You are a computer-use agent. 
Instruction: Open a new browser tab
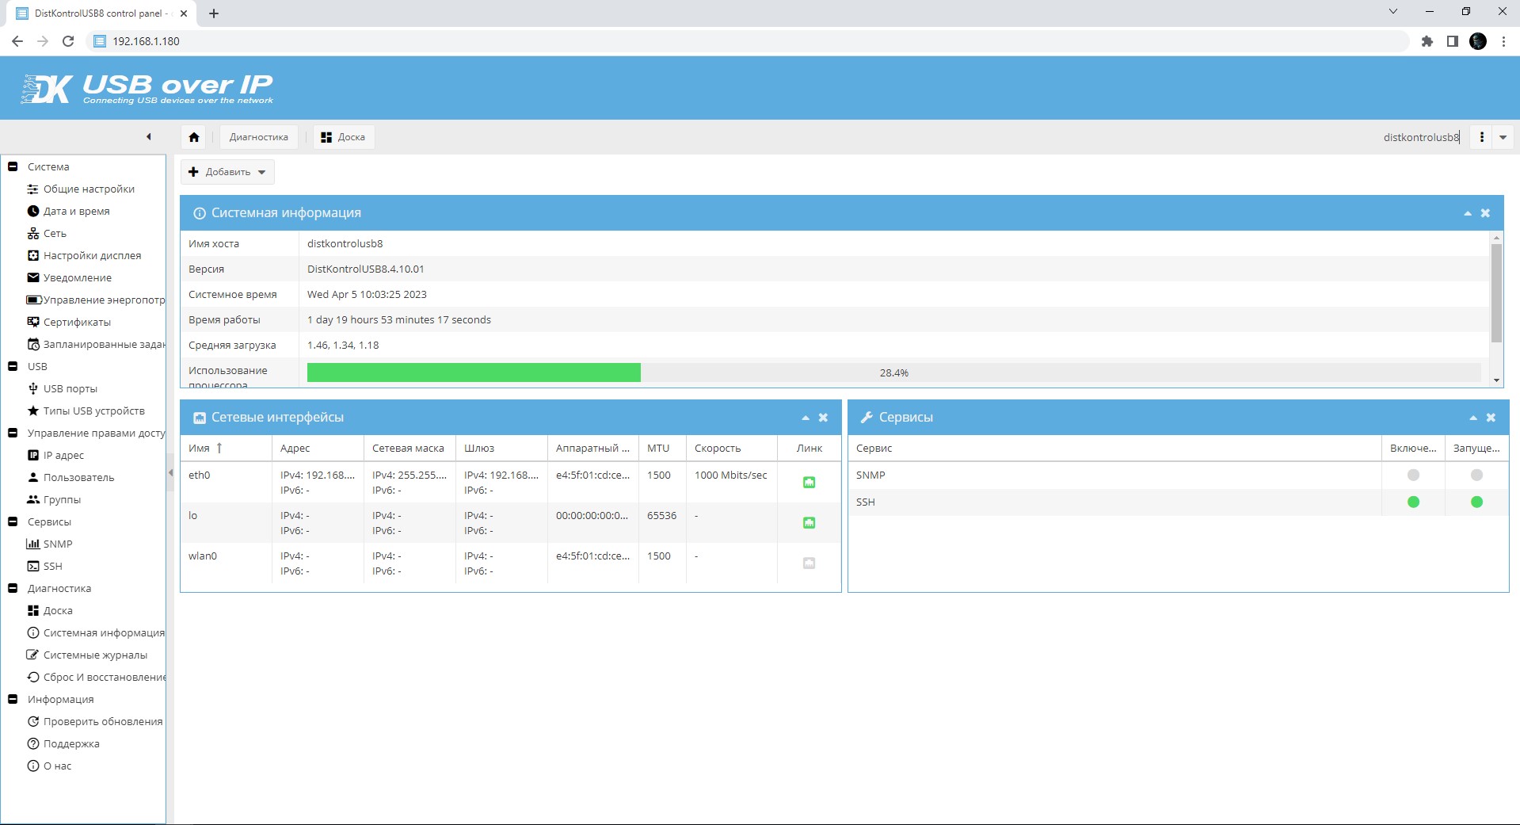point(214,13)
